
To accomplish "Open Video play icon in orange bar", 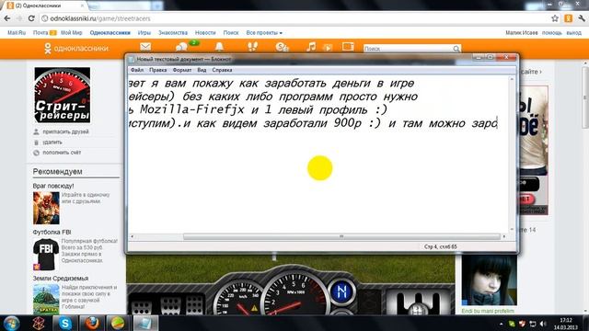I will tap(328, 48).
